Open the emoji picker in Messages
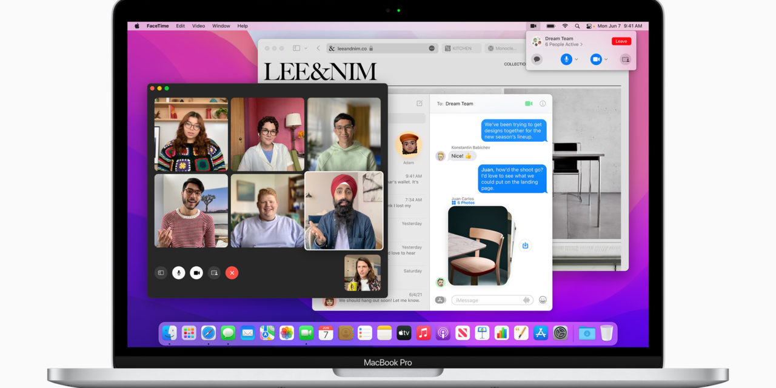 pos(543,300)
